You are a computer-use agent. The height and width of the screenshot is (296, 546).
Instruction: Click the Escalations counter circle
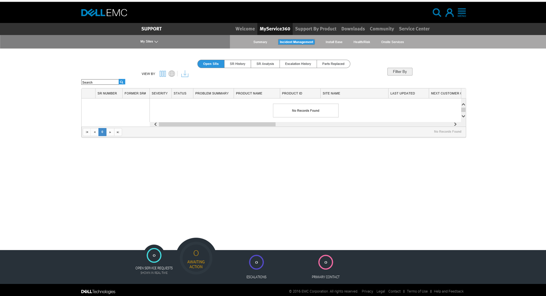(256, 262)
